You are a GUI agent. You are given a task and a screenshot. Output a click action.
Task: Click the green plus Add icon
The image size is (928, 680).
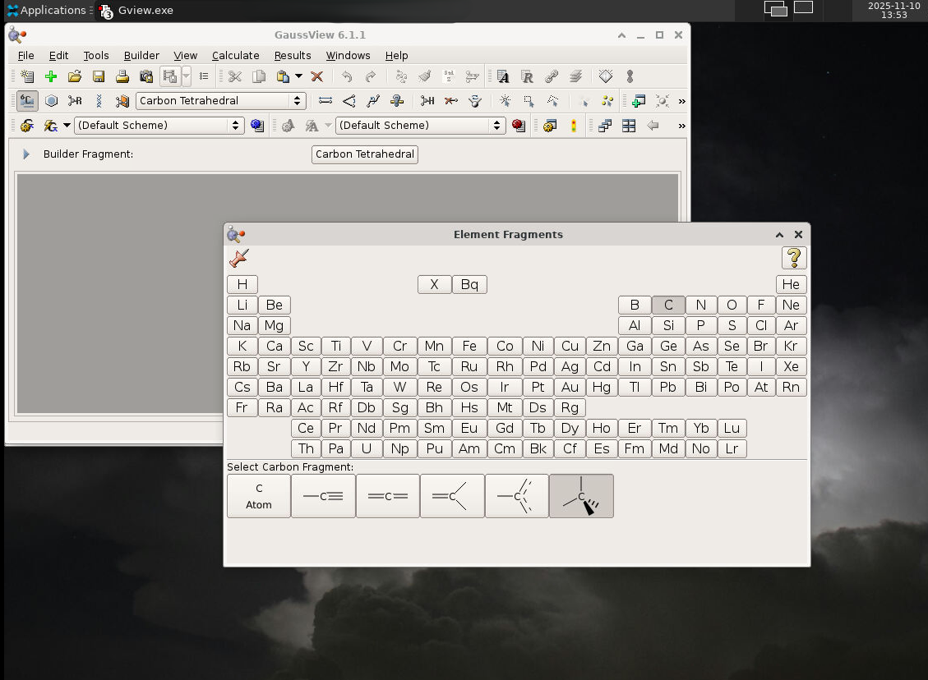pyautogui.click(x=51, y=76)
